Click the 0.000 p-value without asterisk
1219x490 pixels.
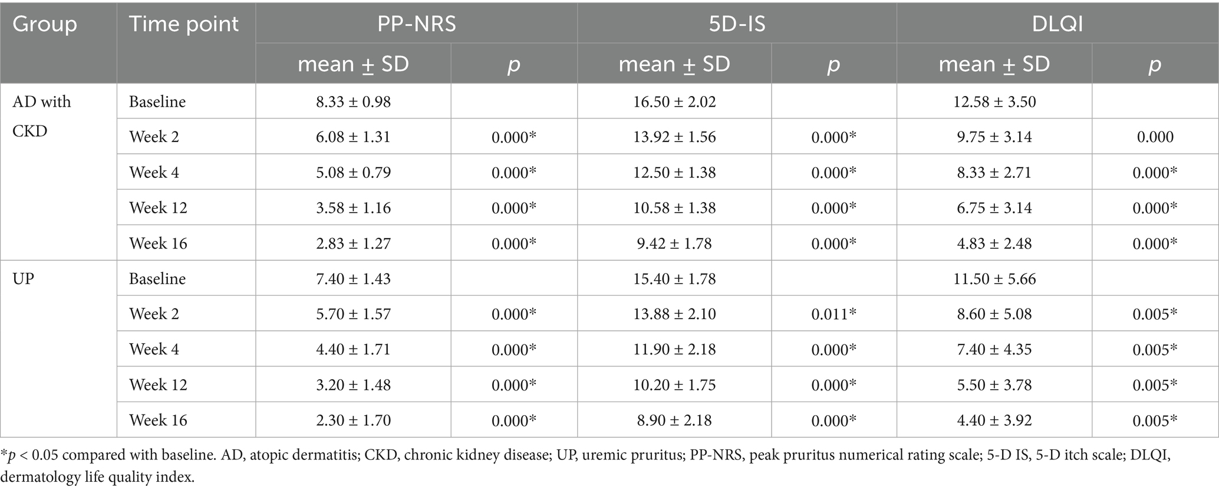[x=1155, y=137]
